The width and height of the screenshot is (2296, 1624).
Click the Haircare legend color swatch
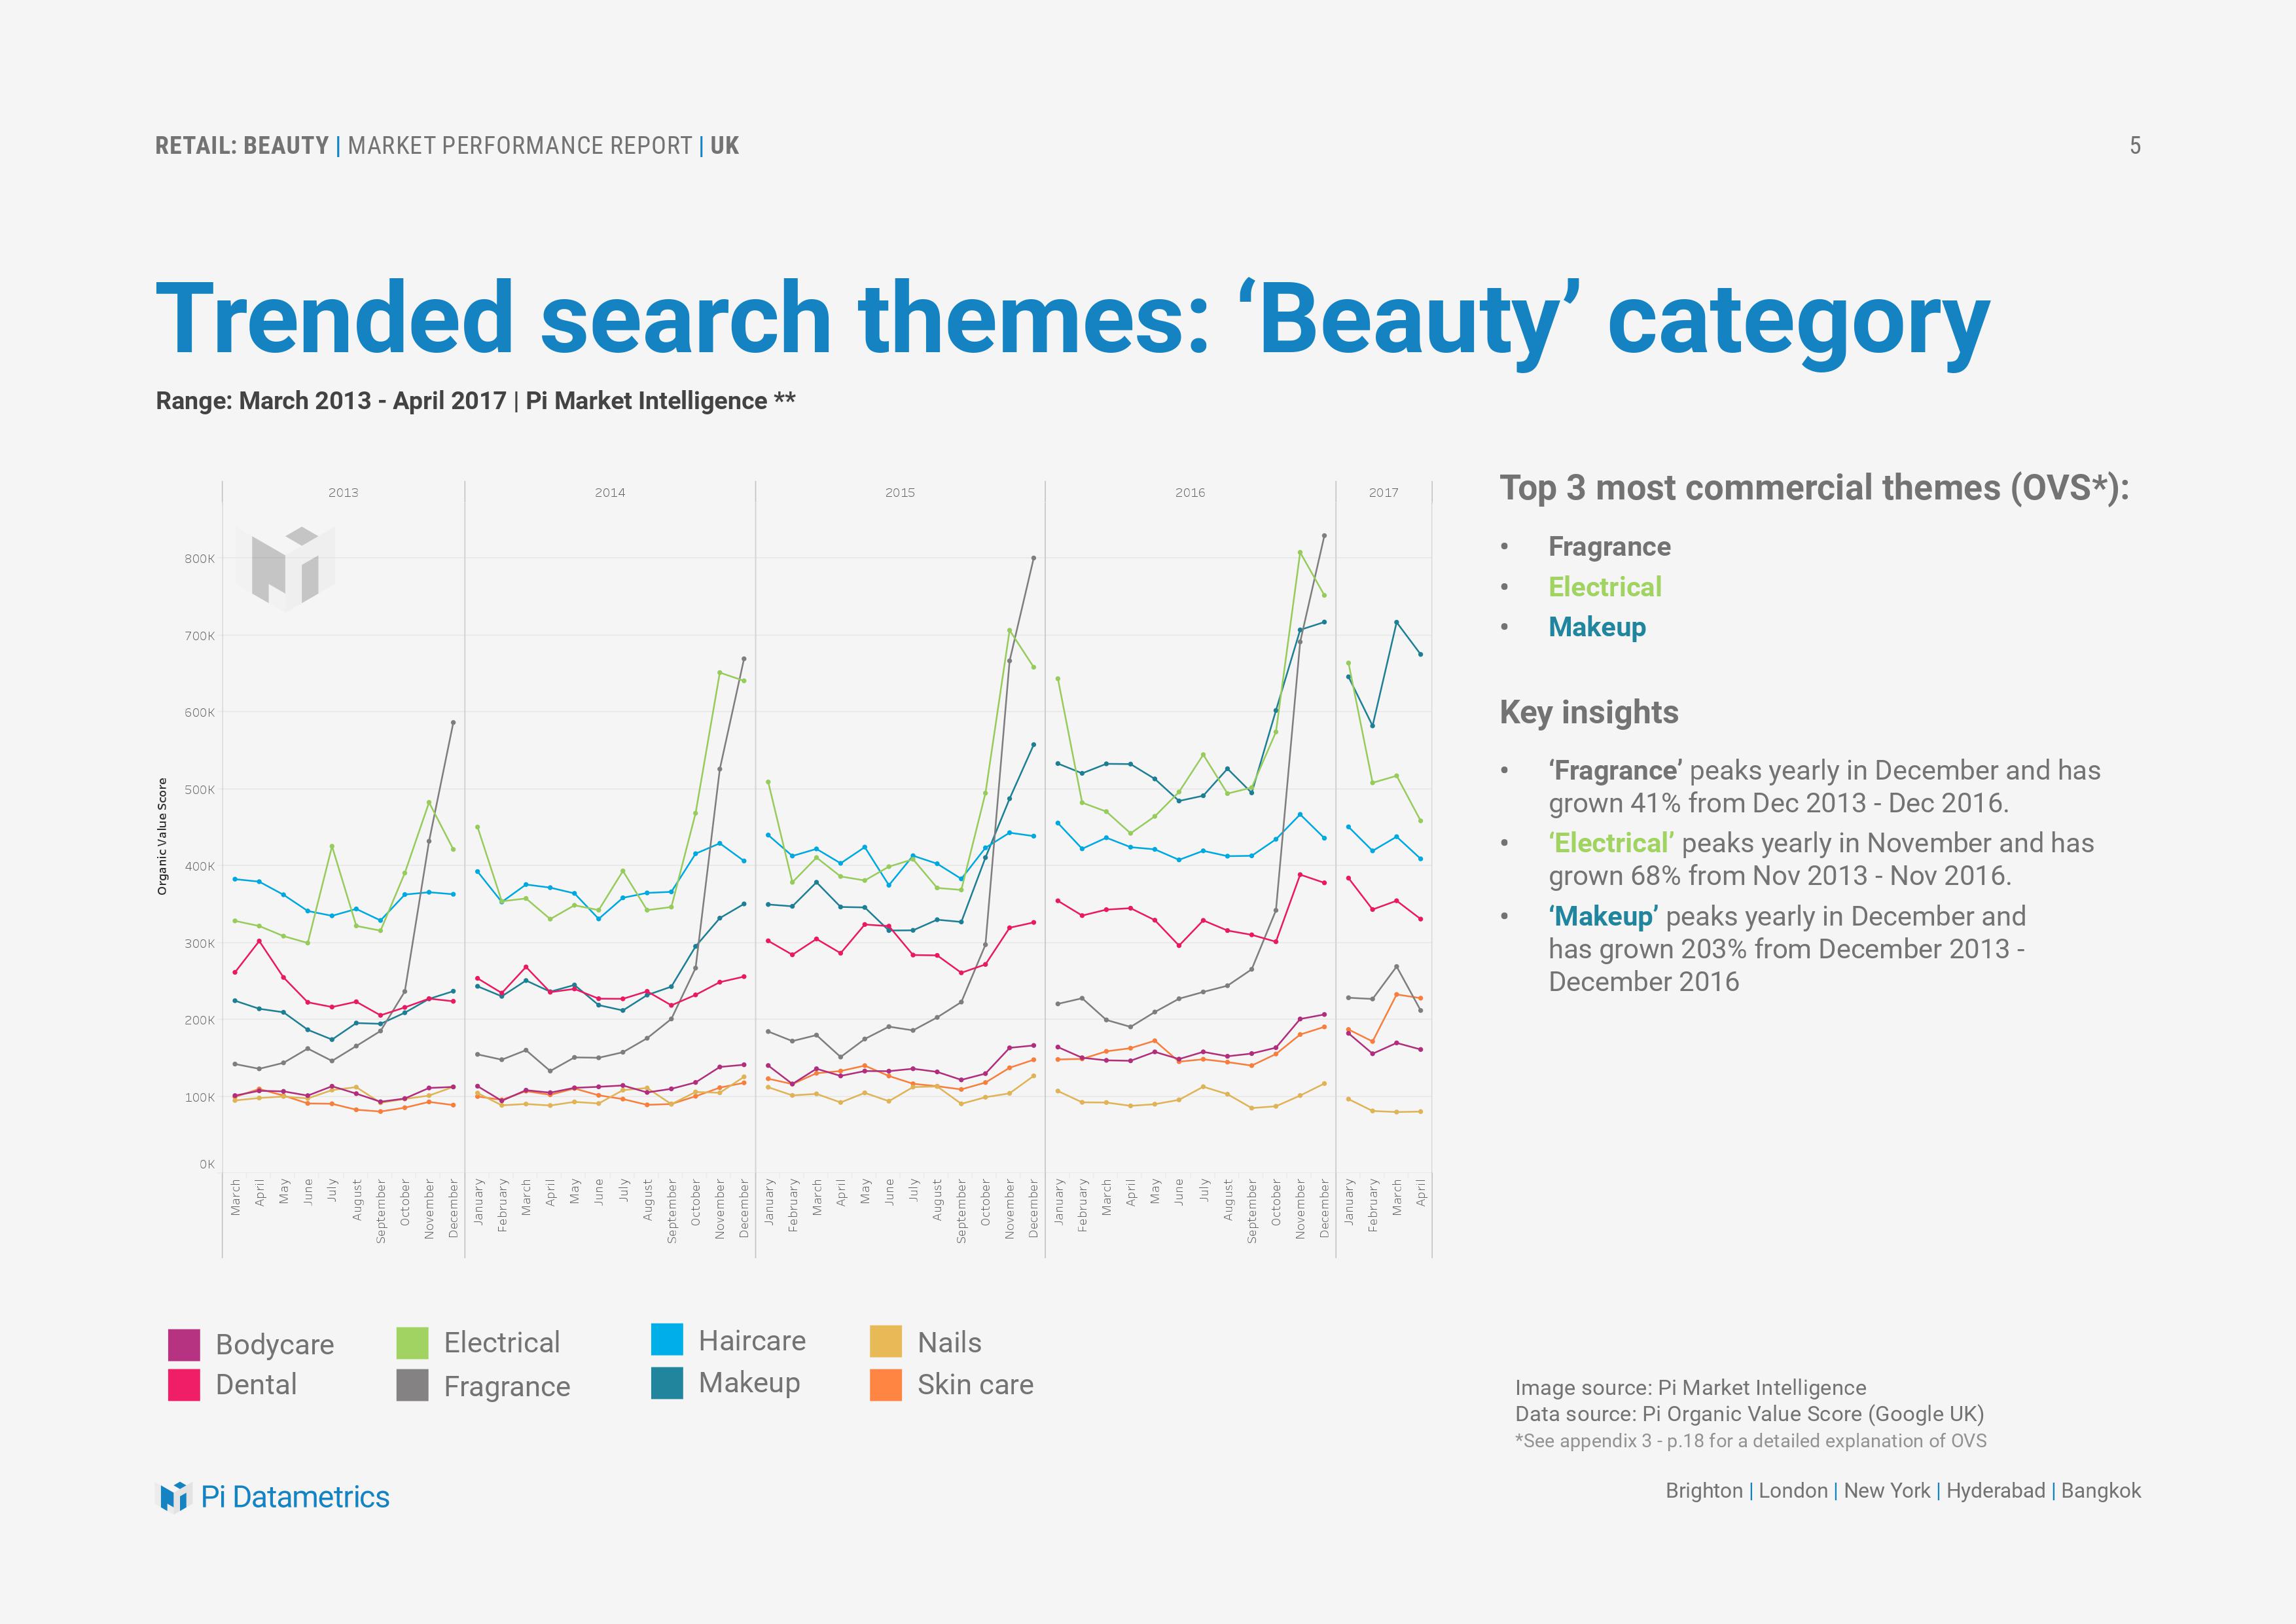(x=667, y=1340)
